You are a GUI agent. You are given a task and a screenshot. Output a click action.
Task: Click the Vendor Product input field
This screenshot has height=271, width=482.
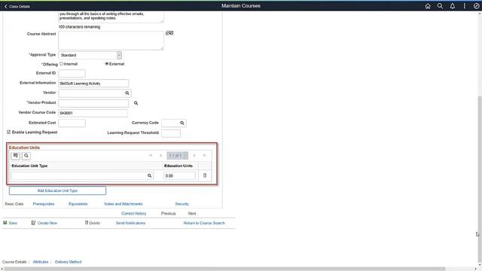(93, 103)
